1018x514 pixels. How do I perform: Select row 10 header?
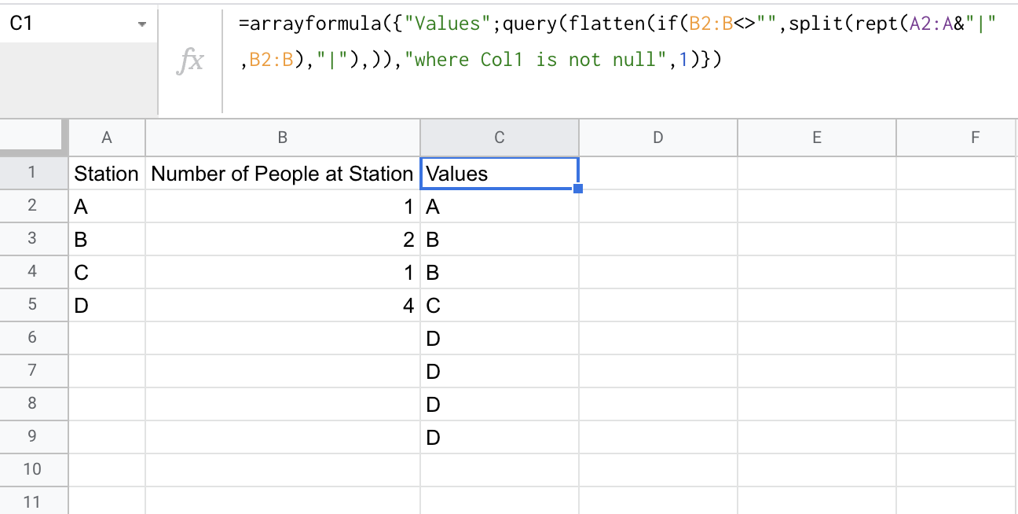coord(32,470)
